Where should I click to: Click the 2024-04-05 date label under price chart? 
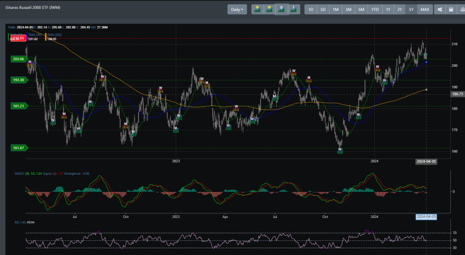click(x=426, y=161)
